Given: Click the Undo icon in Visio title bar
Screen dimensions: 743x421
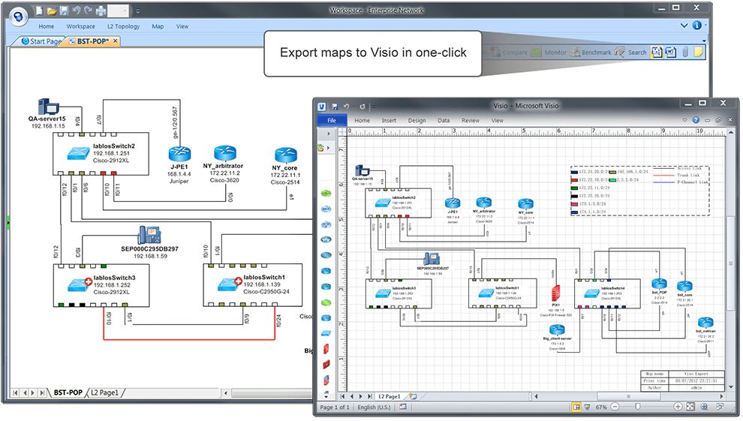Looking at the screenshot, I should tap(347, 107).
